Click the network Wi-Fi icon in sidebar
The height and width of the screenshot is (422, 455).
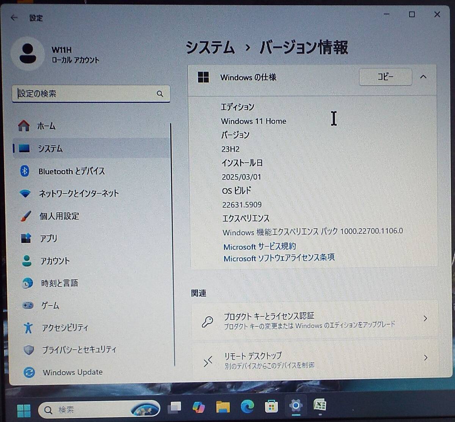click(25, 194)
